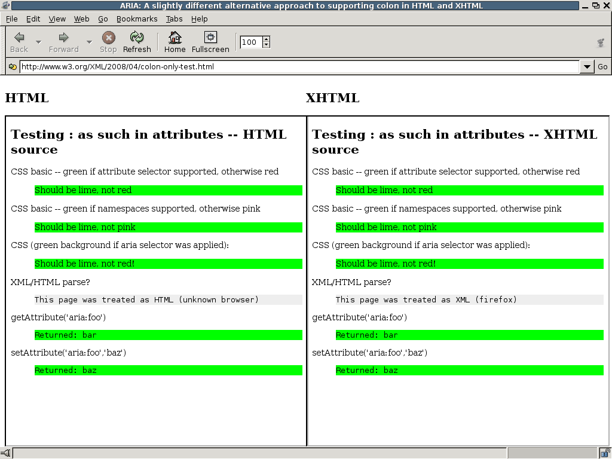The height and width of the screenshot is (459, 612).
Task: Go to Home page icon
Action: [175, 37]
